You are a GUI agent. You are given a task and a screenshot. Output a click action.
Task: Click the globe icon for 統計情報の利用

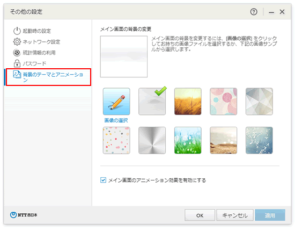point(17,53)
